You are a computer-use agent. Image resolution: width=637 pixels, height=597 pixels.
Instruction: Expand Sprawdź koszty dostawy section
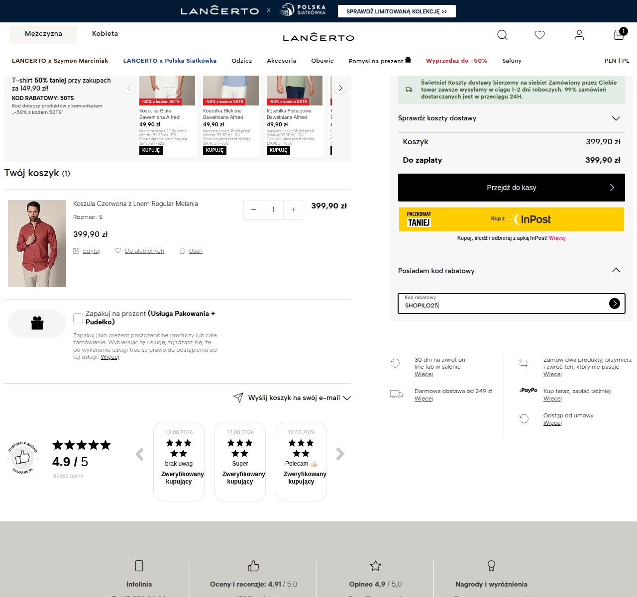pos(512,118)
